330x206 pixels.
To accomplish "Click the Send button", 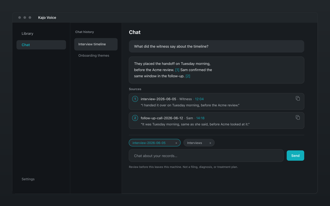I will [x=295, y=156].
